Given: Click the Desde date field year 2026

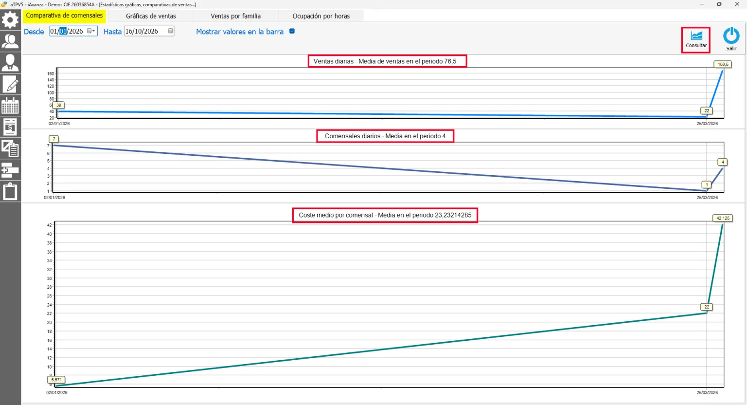Looking at the screenshot, I should 75,31.
